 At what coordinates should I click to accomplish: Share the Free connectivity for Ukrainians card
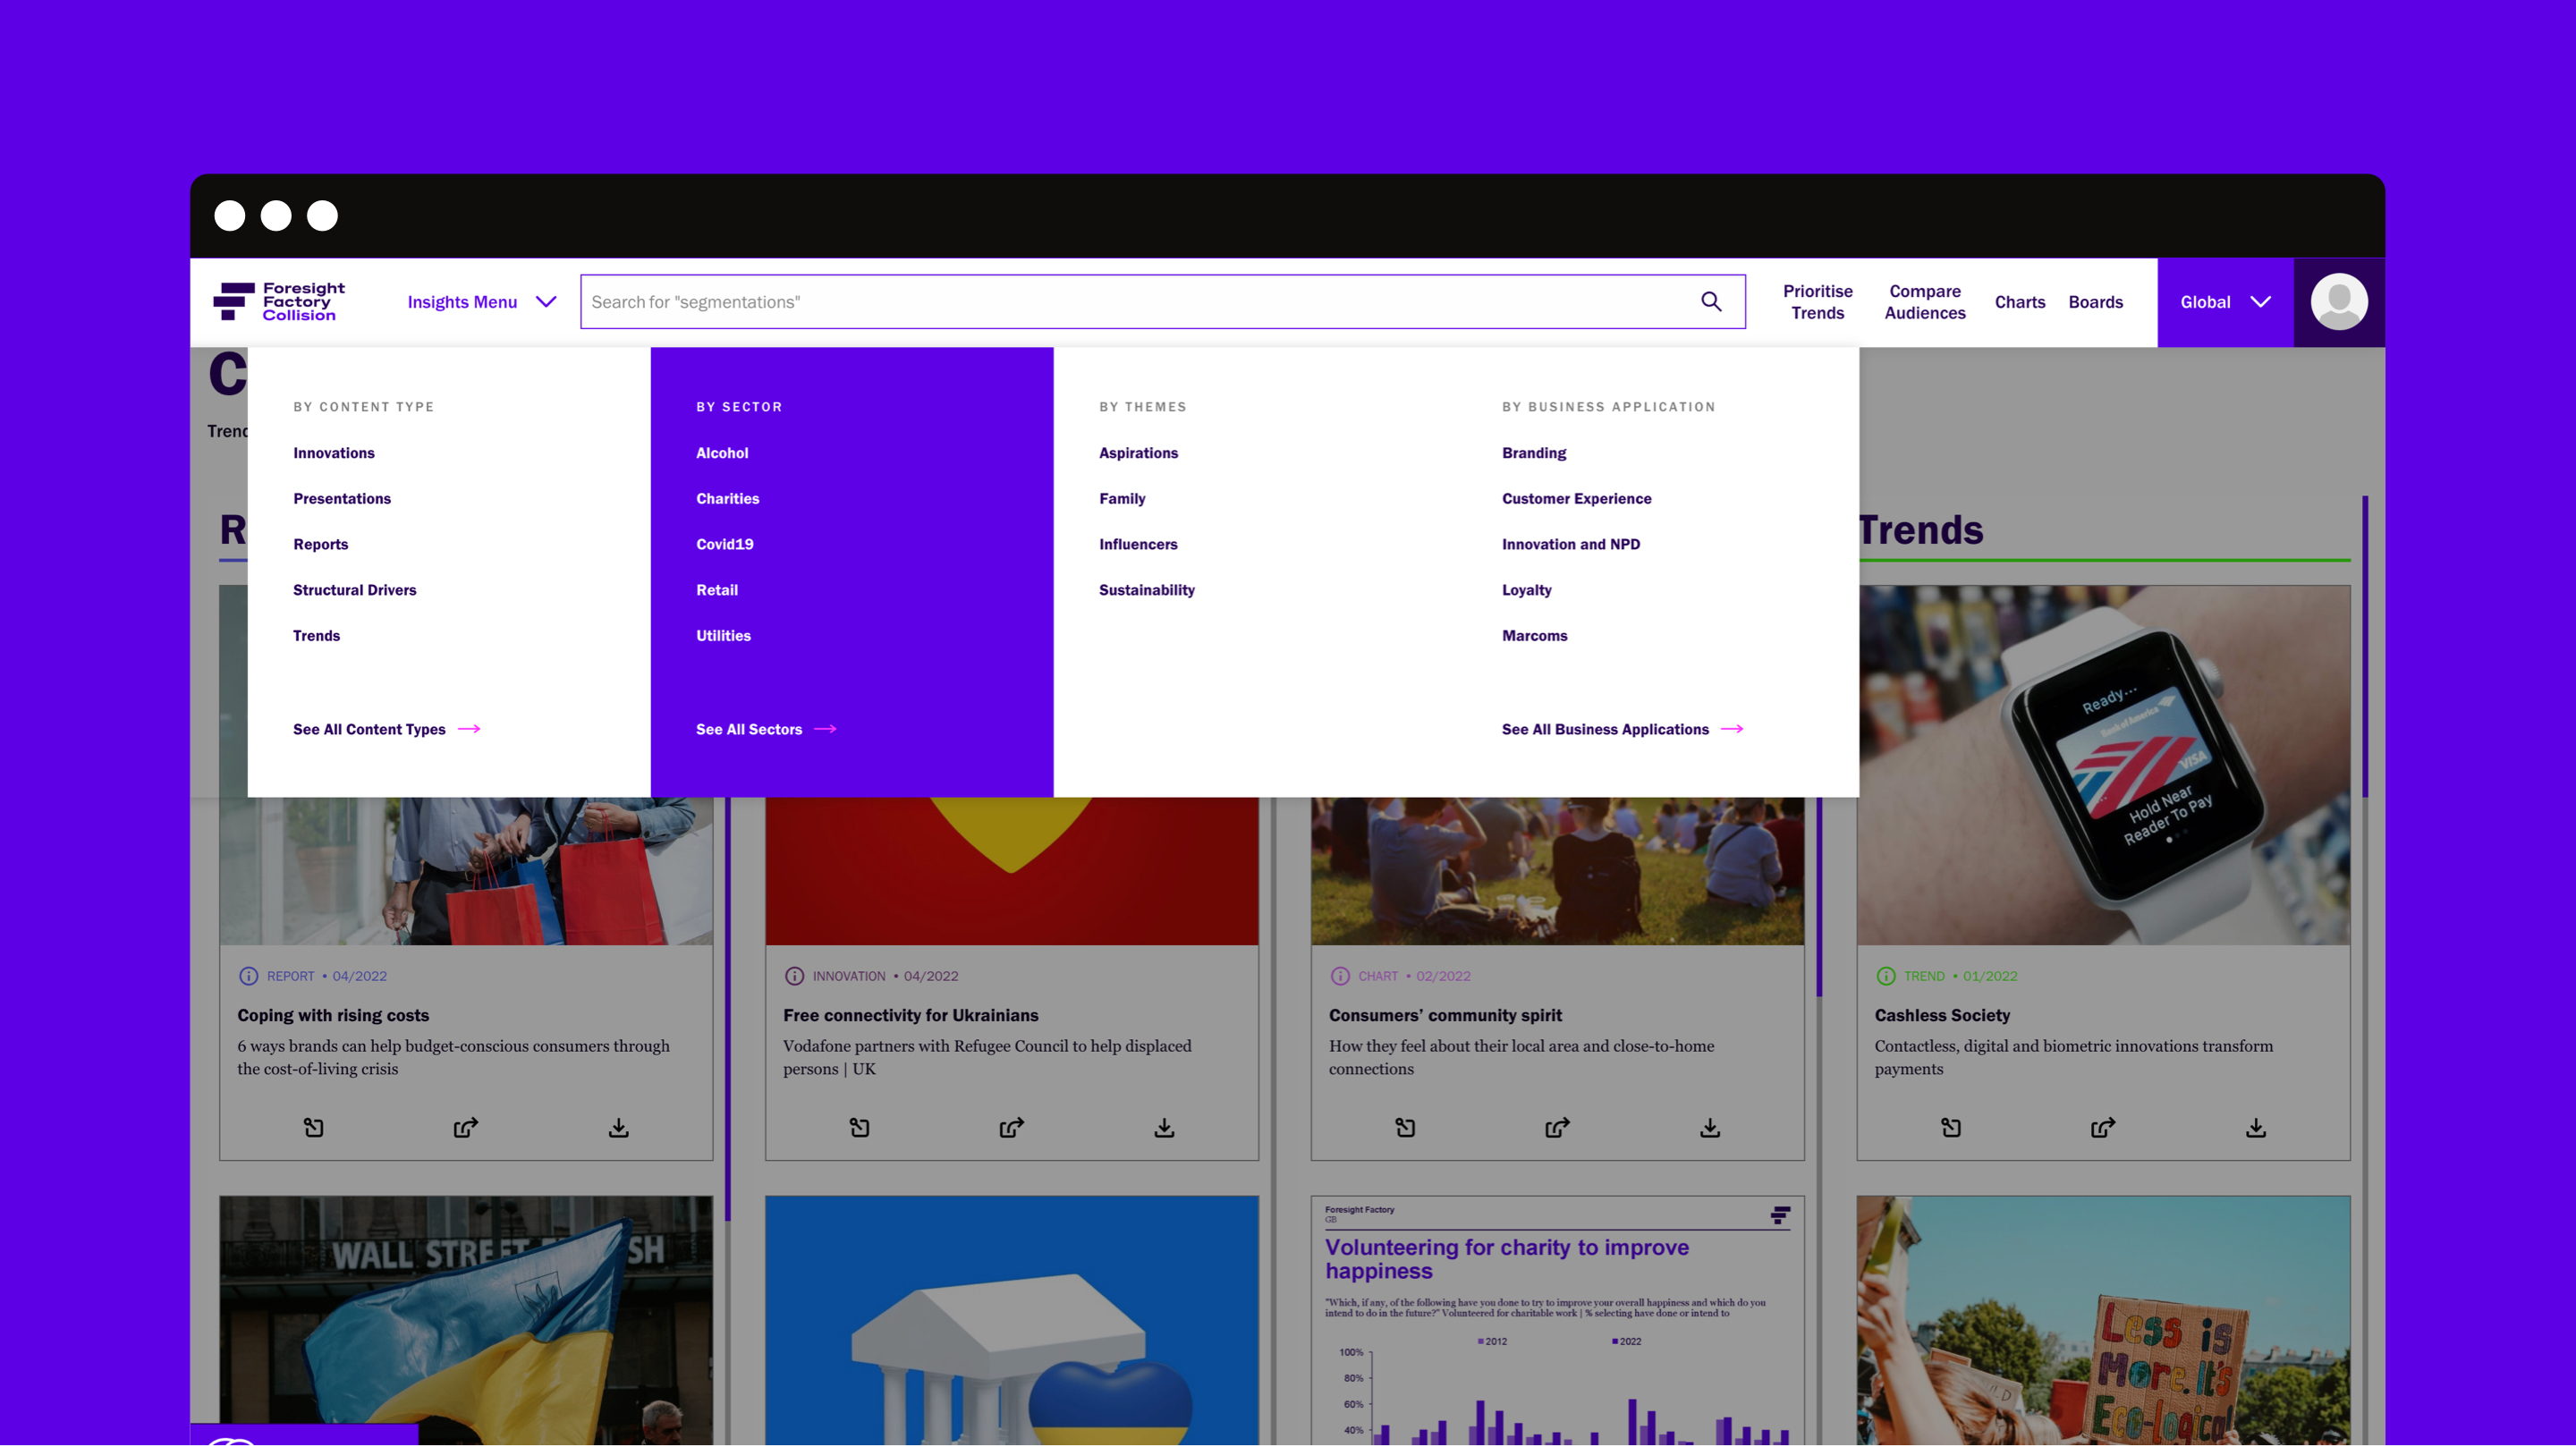click(x=1011, y=1128)
